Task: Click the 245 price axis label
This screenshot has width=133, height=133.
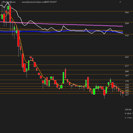Action: pos(127,57)
